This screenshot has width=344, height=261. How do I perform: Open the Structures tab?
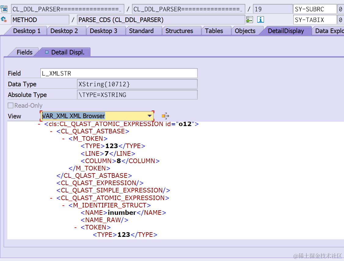179,31
